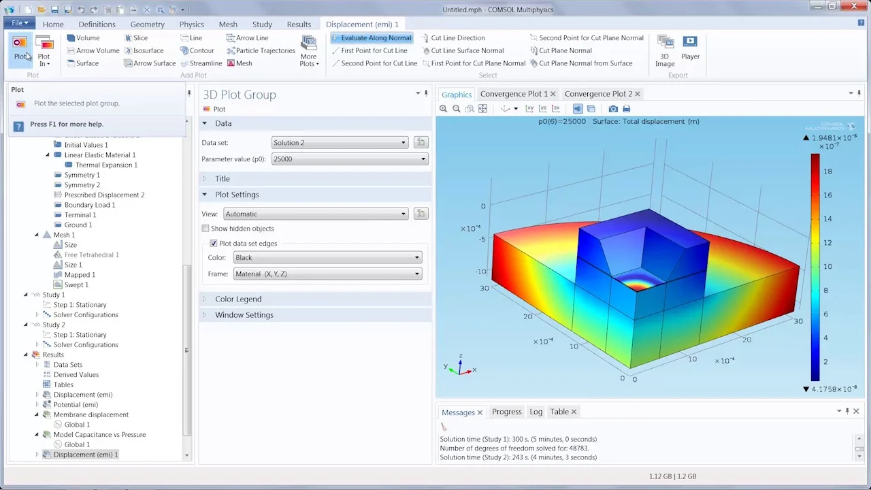Image resolution: width=871 pixels, height=490 pixels.
Task: Add a Streamline plot
Action: (201, 63)
